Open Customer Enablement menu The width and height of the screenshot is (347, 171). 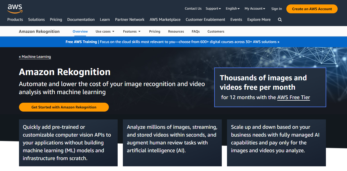tap(205, 20)
